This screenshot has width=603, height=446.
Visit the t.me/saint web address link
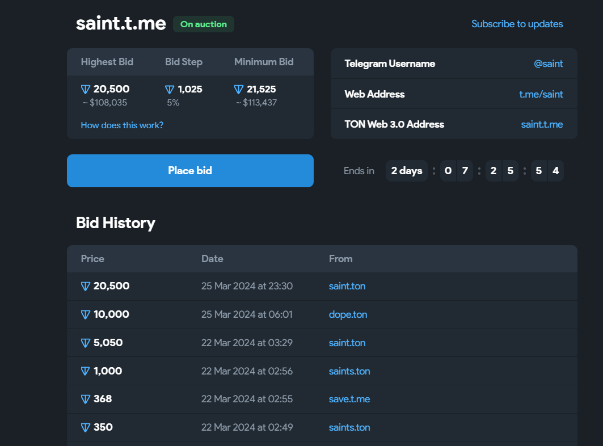[x=541, y=94]
